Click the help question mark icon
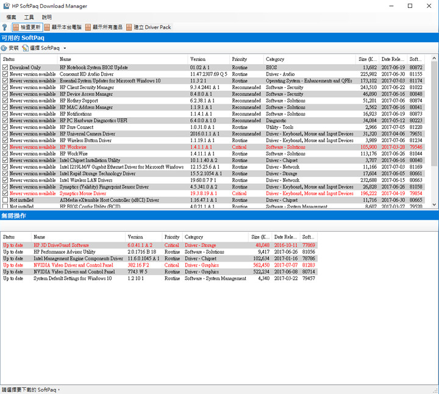439x394 pixels. 5,27
